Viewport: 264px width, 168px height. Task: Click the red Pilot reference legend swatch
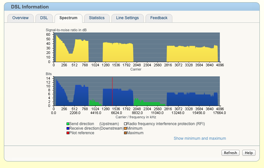(68, 133)
